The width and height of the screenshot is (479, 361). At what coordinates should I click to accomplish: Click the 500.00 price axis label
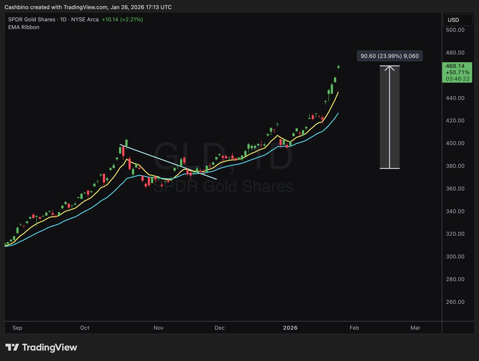pos(456,30)
